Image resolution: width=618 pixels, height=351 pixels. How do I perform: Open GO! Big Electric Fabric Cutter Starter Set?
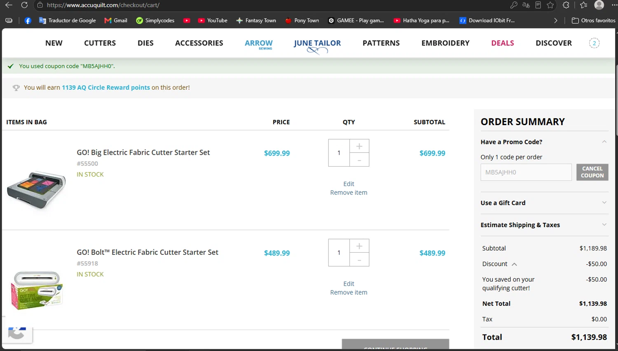tap(143, 152)
